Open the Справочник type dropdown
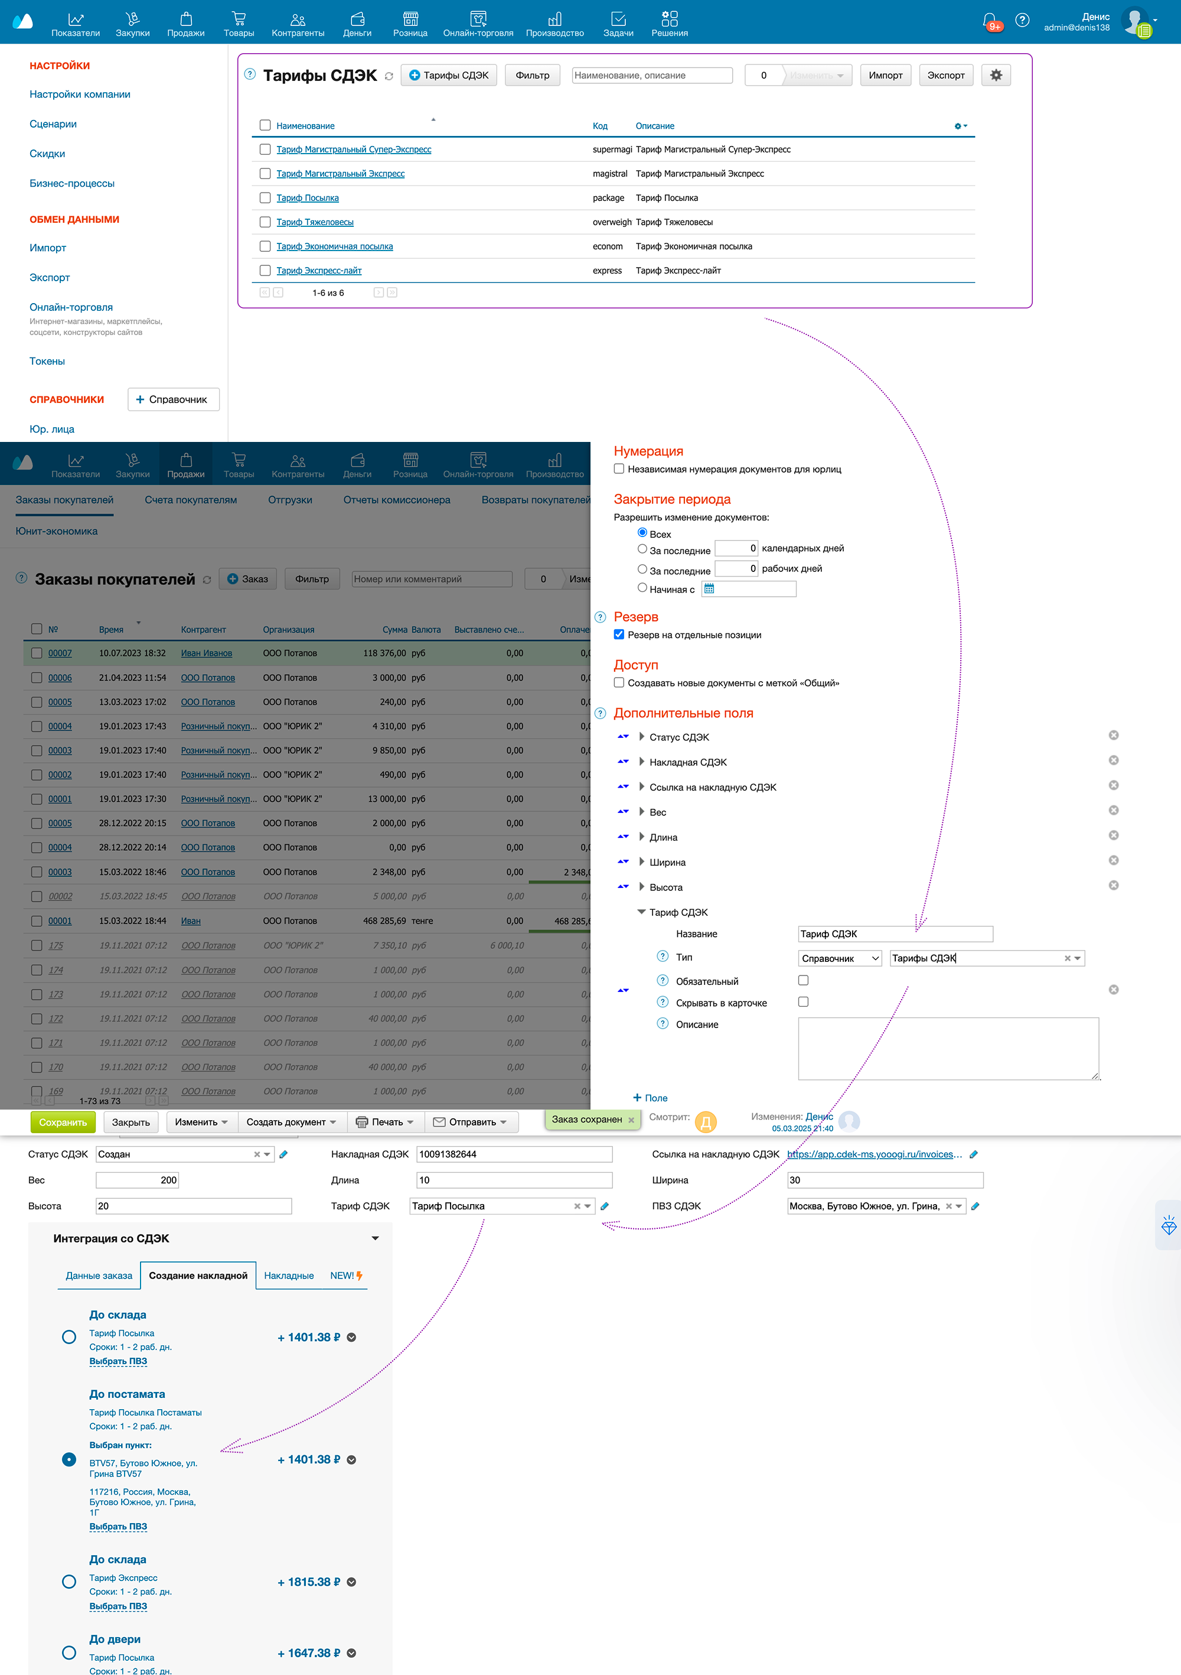The height and width of the screenshot is (1675, 1181). click(x=840, y=958)
